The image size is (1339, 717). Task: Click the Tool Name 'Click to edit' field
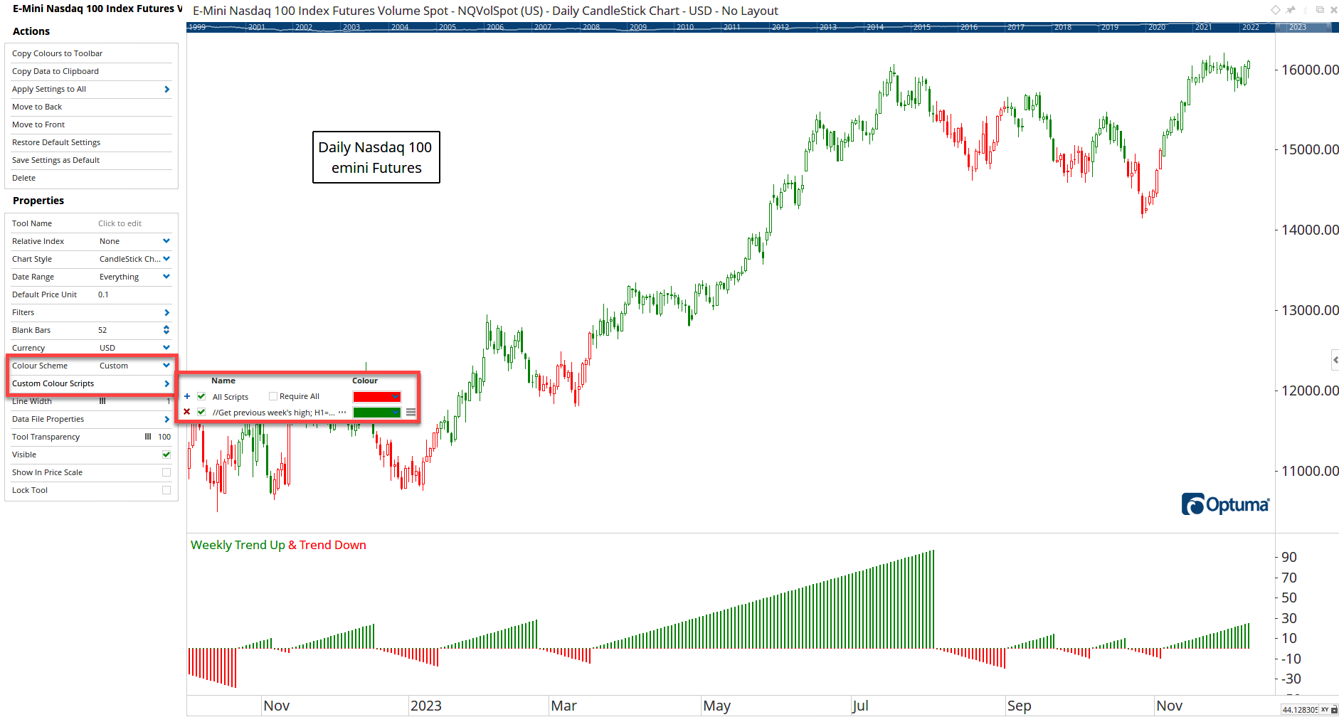(120, 223)
